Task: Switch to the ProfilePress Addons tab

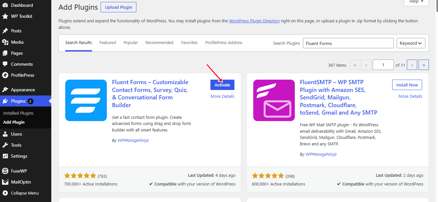Action: click(x=224, y=43)
